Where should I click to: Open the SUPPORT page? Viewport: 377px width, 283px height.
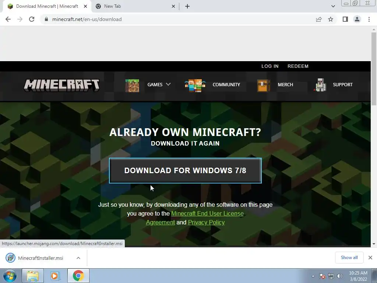(343, 84)
